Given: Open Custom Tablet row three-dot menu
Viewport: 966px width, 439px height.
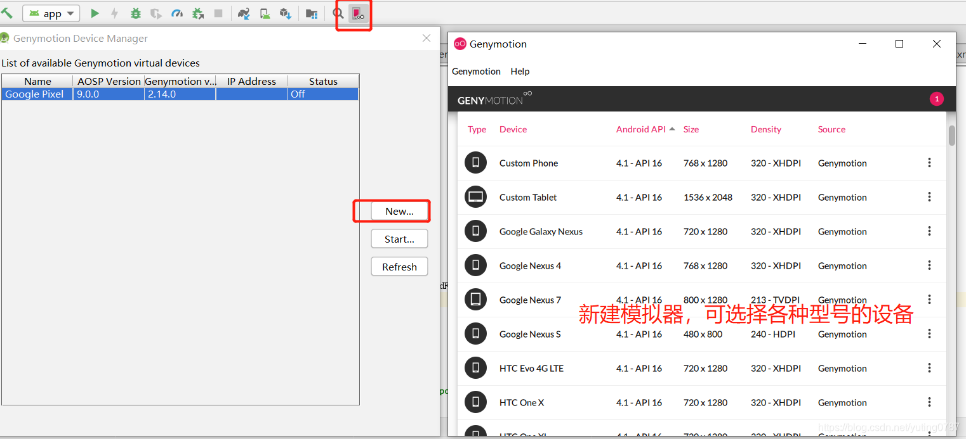Looking at the screenshot, I should [x=929, y=197].
